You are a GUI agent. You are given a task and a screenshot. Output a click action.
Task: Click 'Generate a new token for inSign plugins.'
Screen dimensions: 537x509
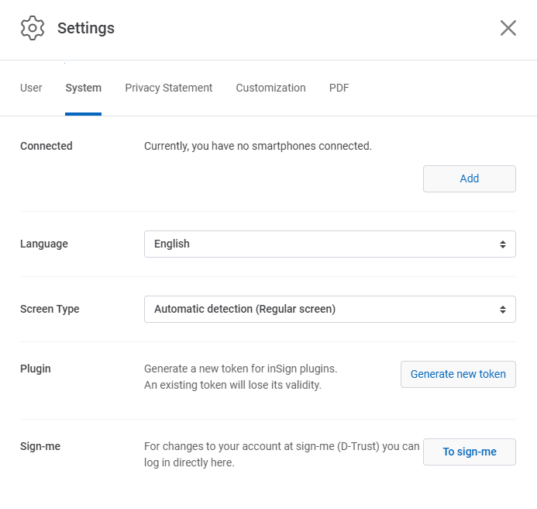pyautogui.click(x=240, y=369)
